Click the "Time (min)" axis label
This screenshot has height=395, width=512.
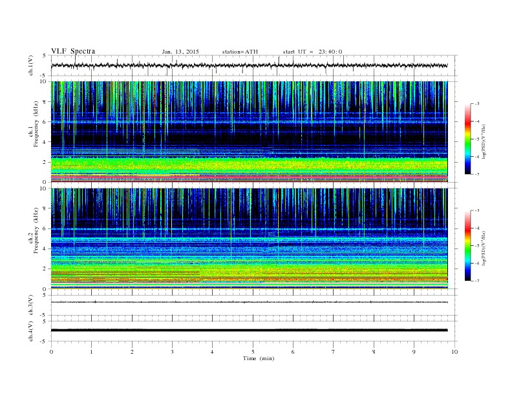click(259, 358)
